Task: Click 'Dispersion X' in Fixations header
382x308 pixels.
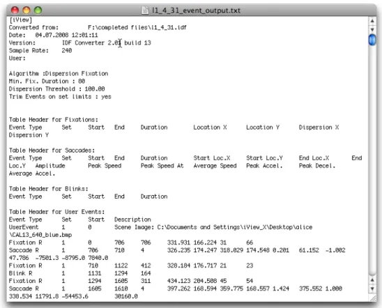Action: point(319,128)
